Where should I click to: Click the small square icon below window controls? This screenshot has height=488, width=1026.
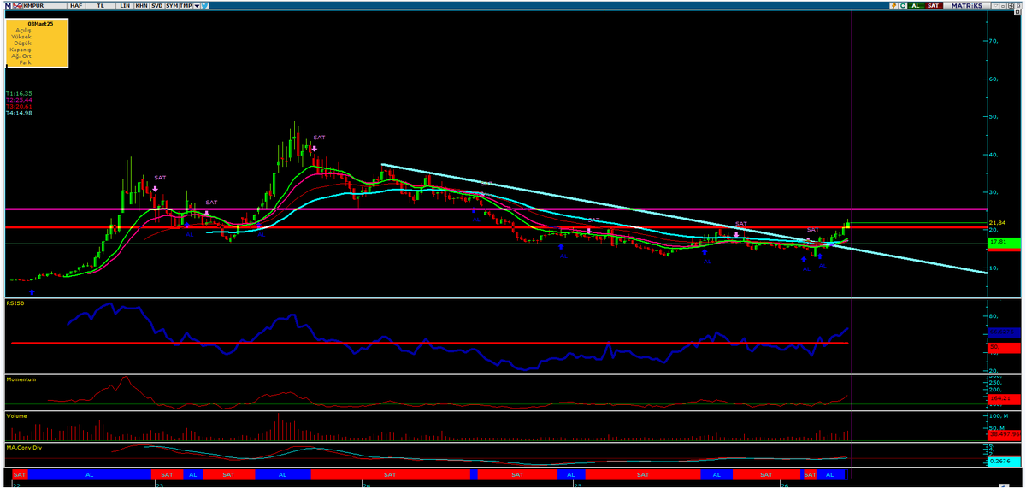pos(1017,12)
